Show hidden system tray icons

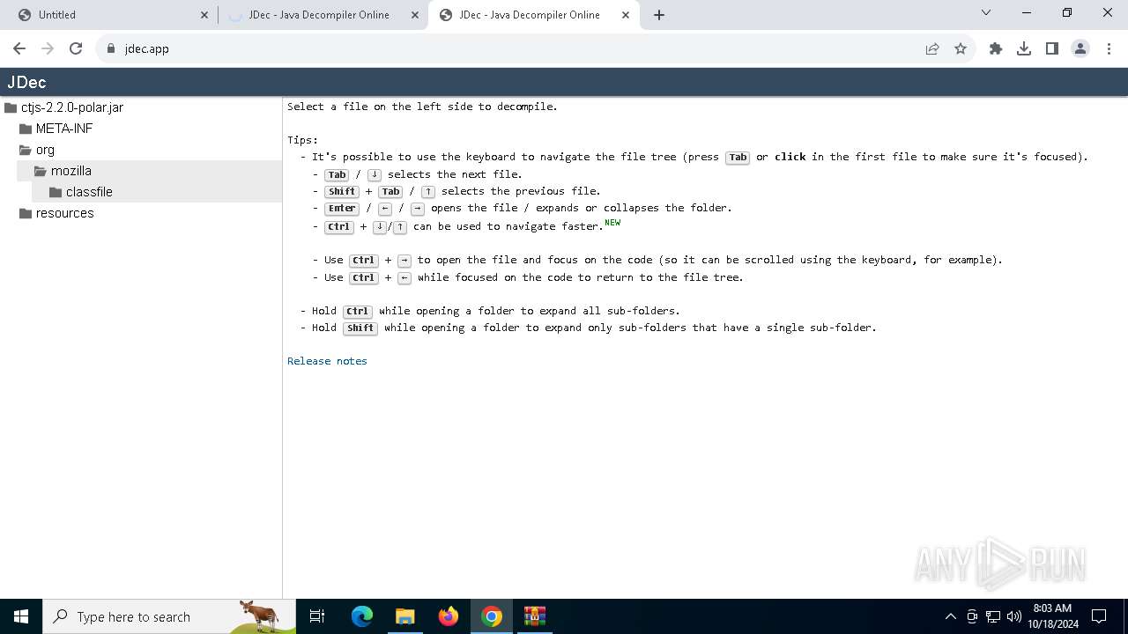point(950,616)
